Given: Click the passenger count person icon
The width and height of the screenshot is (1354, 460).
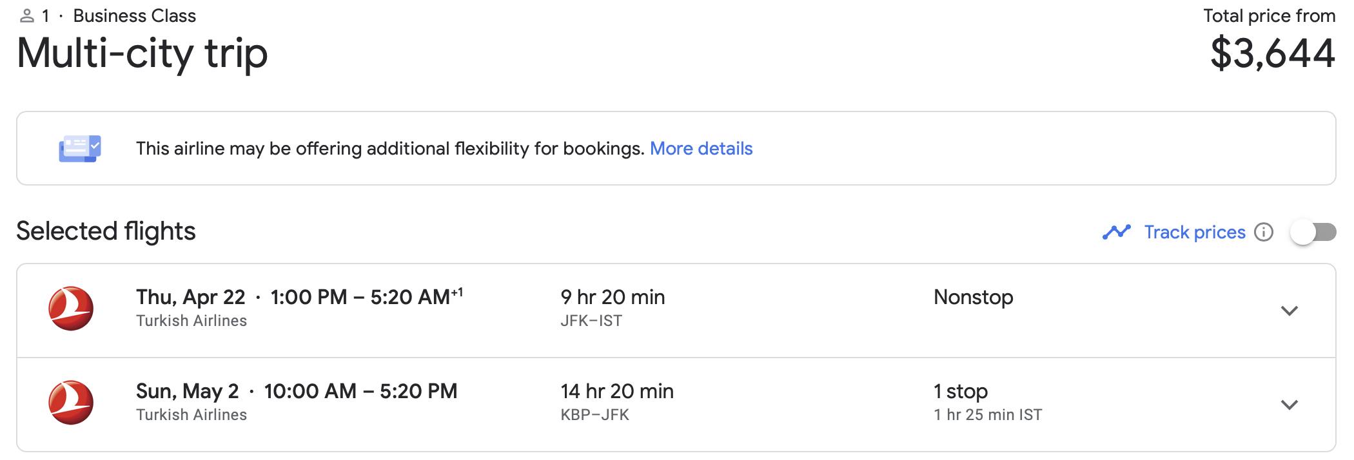Looking at the screenshot, I should tap(26, 16).
